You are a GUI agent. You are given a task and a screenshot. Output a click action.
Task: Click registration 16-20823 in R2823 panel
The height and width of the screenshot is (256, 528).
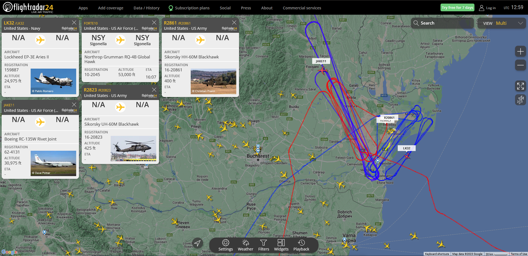pyautogui.click(x=93, y=137)
